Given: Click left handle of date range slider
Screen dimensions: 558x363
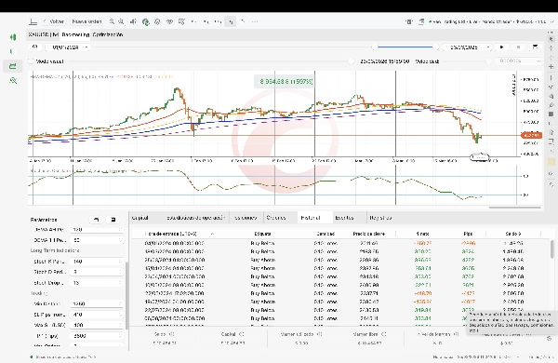Looking at the screenshot, I should (x=375, y=47).
